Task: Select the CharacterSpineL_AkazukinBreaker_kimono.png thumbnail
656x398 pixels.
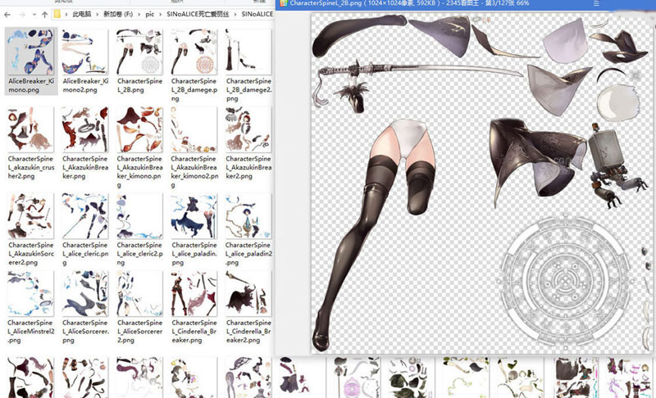Action: point(139,129)
